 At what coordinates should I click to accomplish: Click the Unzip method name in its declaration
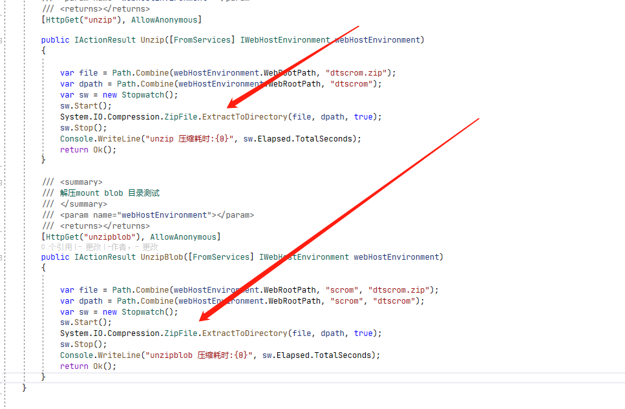tap(153, 40)
